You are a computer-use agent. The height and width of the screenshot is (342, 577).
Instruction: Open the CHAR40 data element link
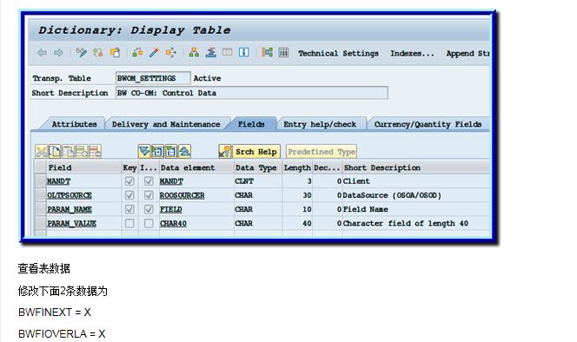pyautogui.click(x=173, y=223)
